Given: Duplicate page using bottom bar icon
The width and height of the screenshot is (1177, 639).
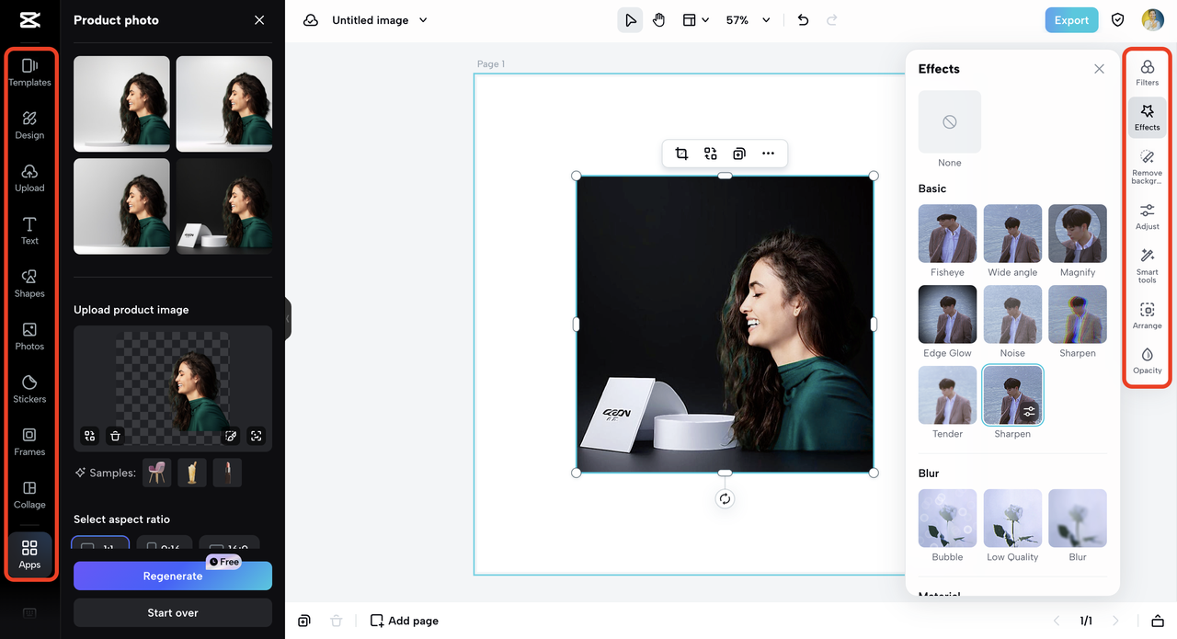Looking at the screenshot, I should point(304,621).
